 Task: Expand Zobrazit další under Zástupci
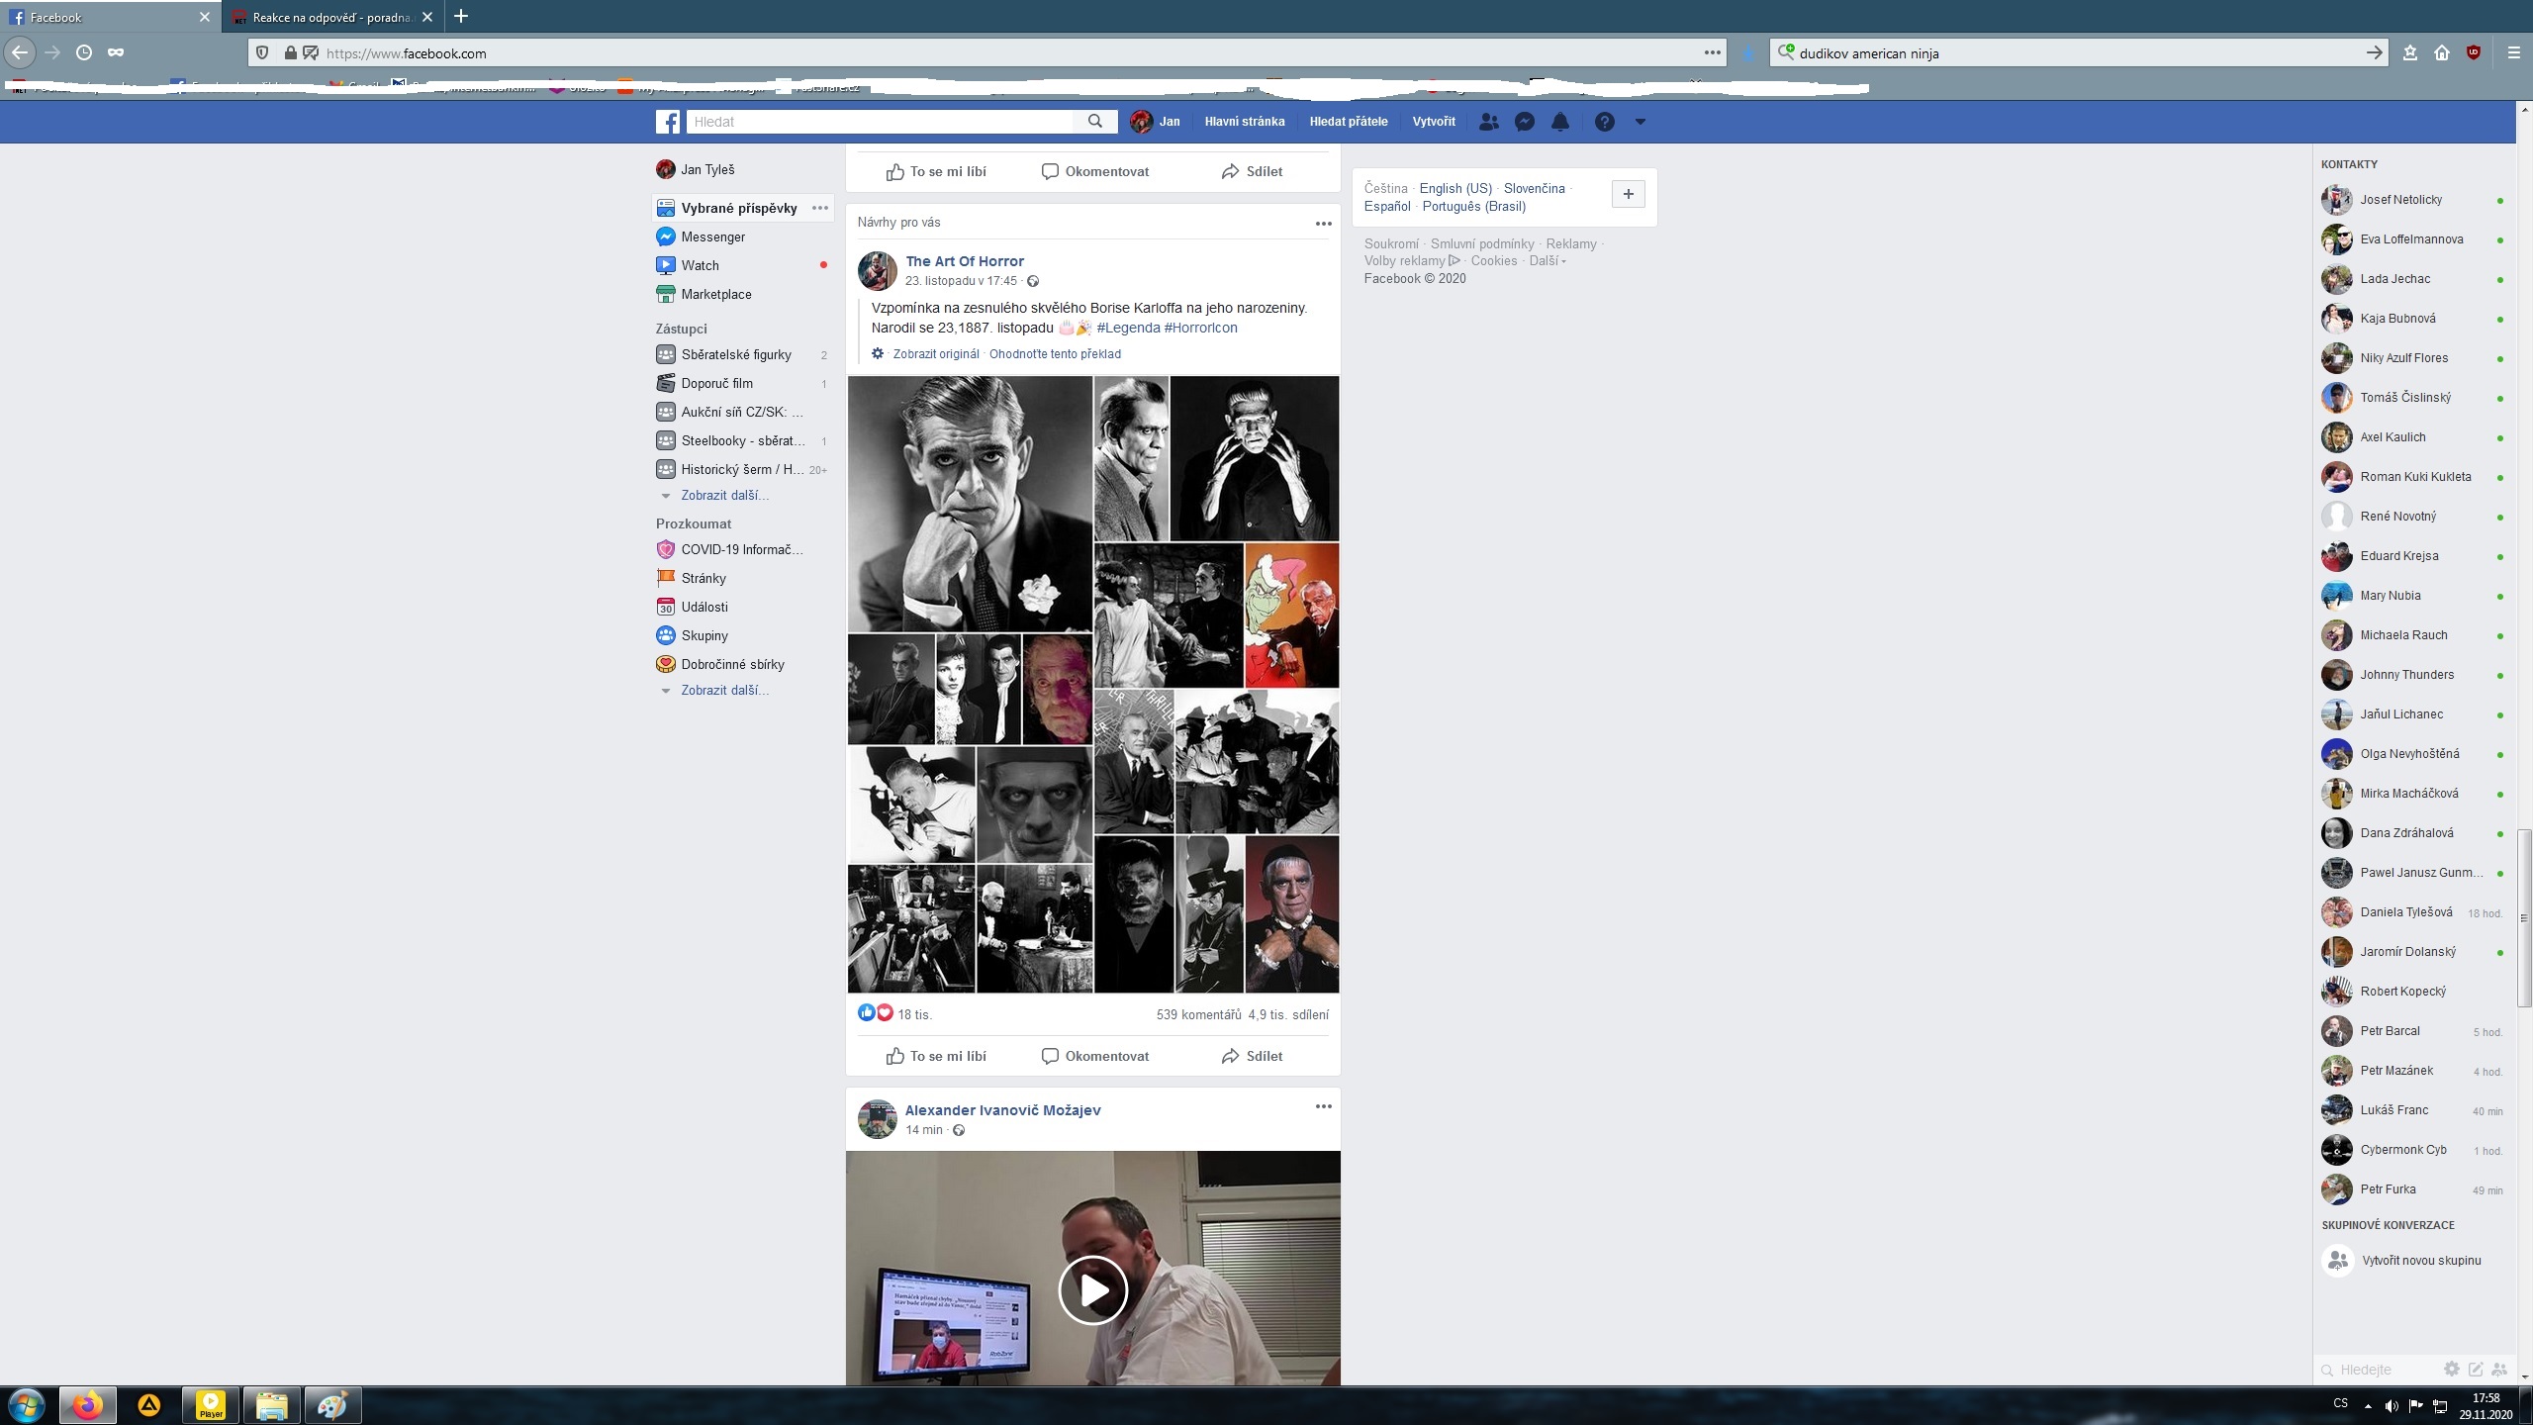[x=723, y=495]
